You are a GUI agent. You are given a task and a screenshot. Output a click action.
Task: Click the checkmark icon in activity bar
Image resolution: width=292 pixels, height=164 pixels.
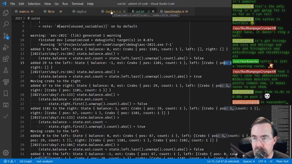(x=6, y=116)
